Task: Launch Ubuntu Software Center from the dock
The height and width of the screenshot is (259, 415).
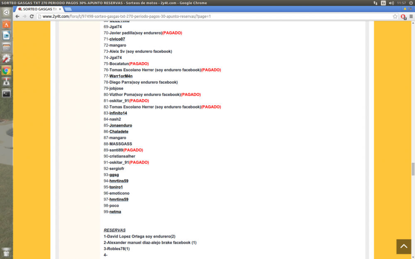Action: click(6, 24)
